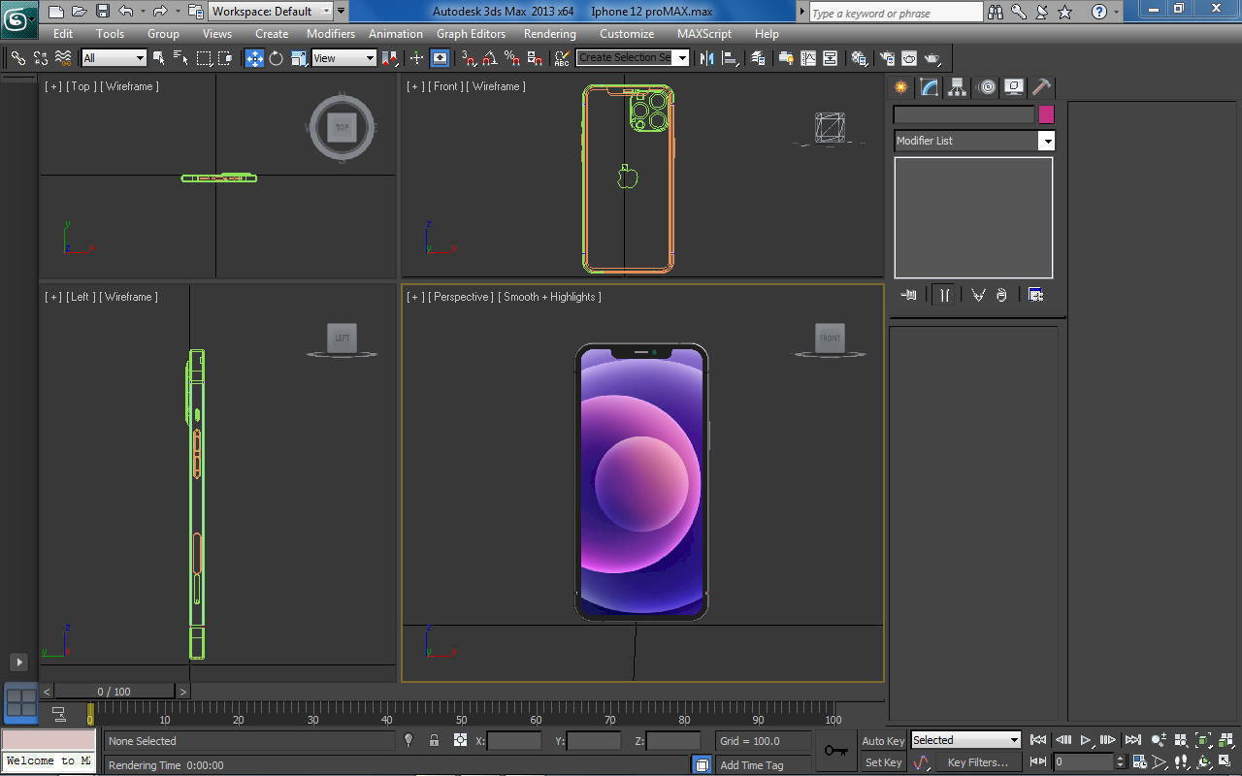Click the magenta object color swatch

(1046, 114)
